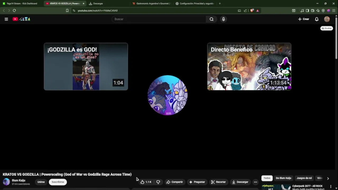Open YouTube notifications bell

317,19
